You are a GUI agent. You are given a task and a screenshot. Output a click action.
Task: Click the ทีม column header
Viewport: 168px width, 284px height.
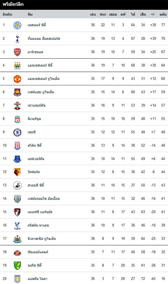(30, 14)
